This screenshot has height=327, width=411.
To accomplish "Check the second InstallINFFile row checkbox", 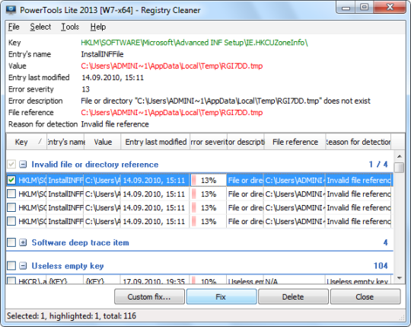I will 11,194.
